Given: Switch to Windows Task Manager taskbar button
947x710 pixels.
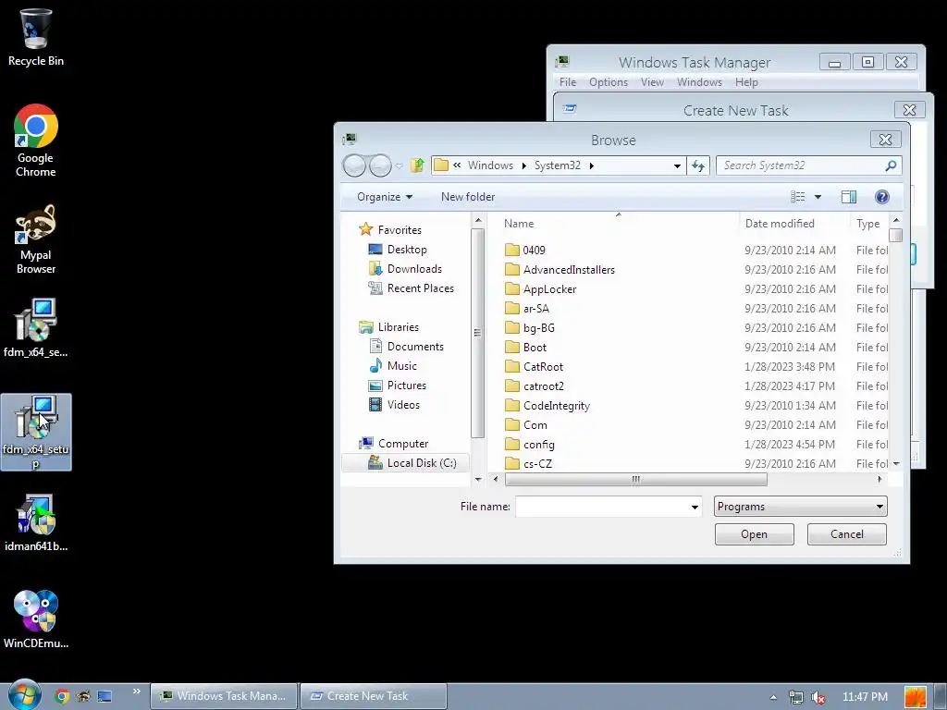Looking at the screenshot, I should coord(224,696).
